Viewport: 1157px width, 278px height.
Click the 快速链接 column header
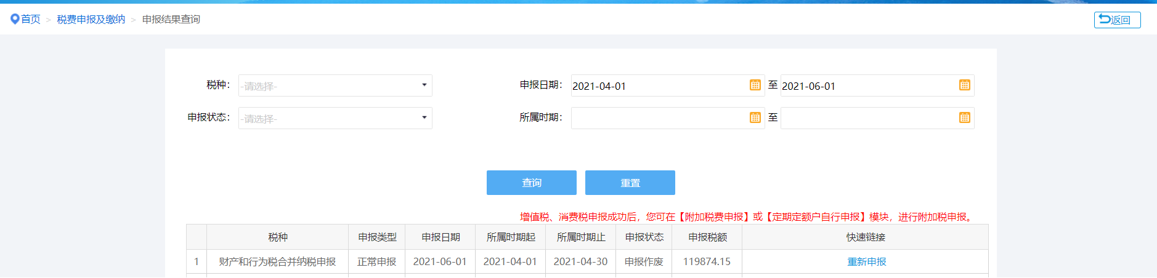866,237
